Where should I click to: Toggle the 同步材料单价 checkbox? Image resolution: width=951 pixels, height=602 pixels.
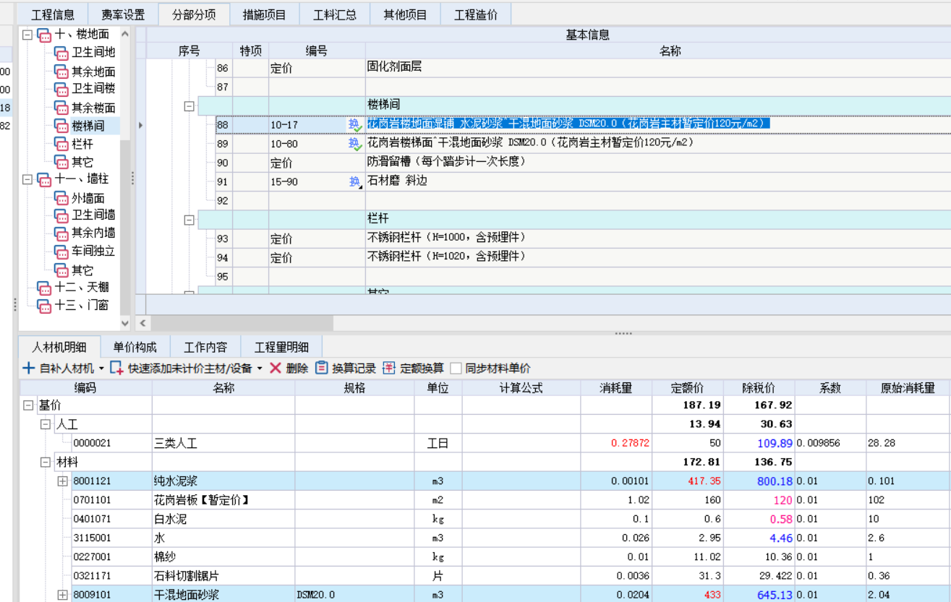point(456,369)
